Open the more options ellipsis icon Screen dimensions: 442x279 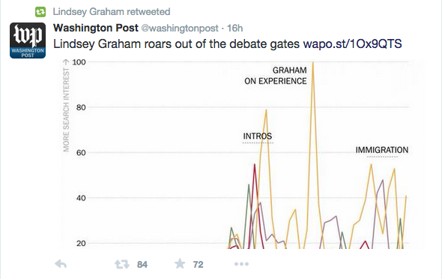click(x=241, y=264)
